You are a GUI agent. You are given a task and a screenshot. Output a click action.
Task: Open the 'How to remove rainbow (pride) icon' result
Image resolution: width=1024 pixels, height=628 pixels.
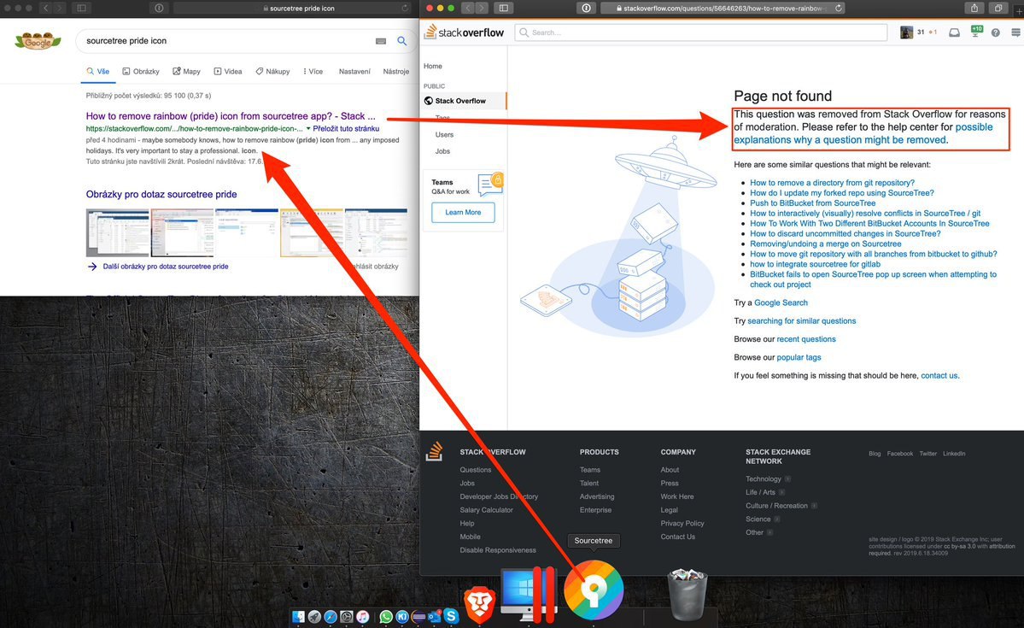tap(231, 115)
